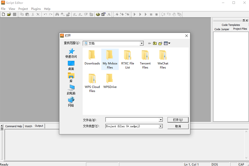
Task: Click the Quick Access (快速访问) shortcut icon
Action: pos(71,53)
